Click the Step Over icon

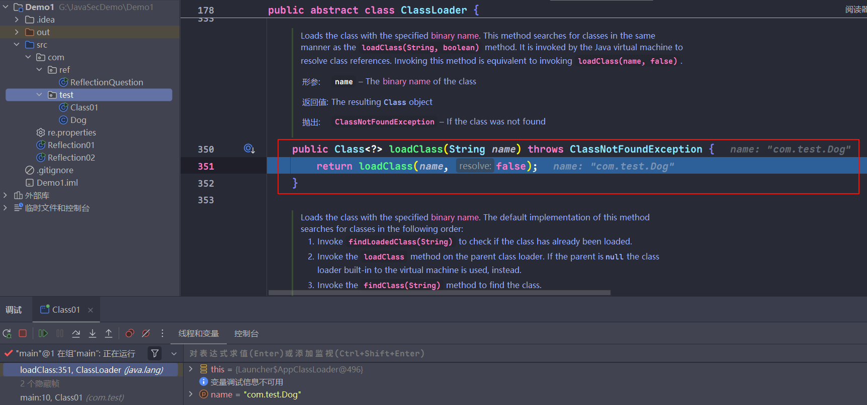76,333
